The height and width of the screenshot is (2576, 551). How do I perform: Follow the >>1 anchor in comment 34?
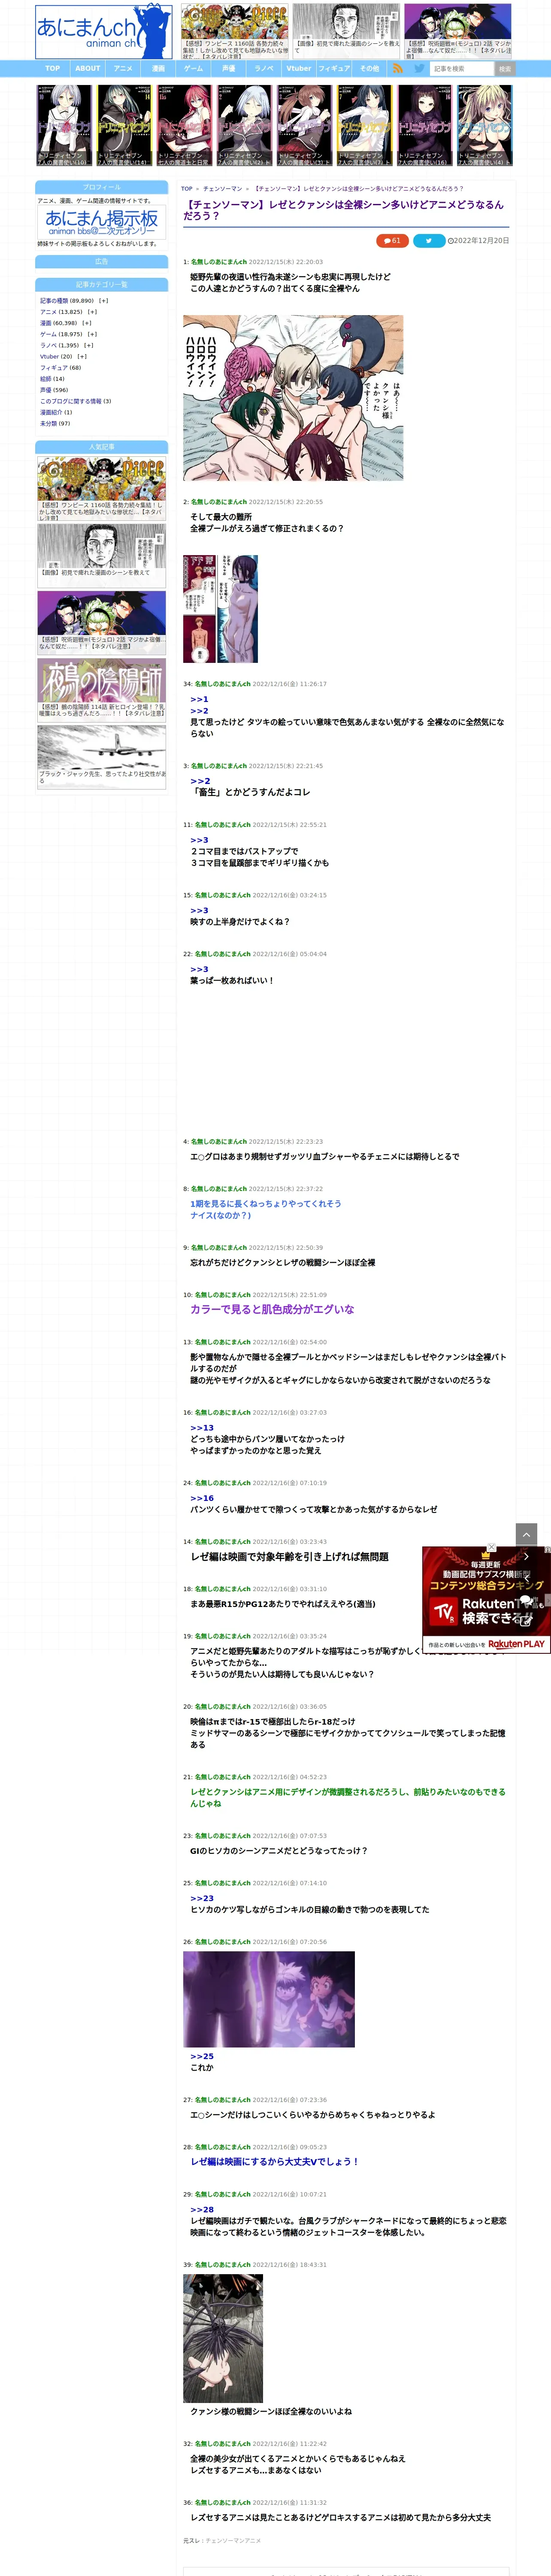(199, 699)
